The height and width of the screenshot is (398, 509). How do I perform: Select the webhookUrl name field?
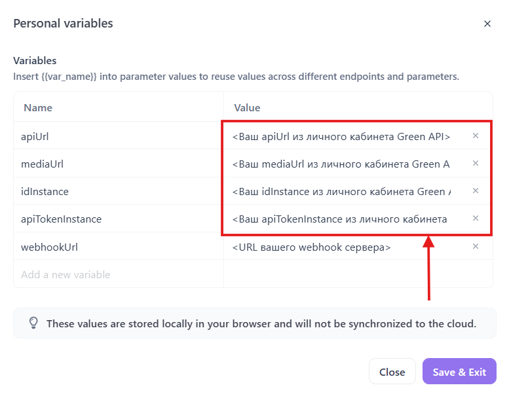[118, 247]
